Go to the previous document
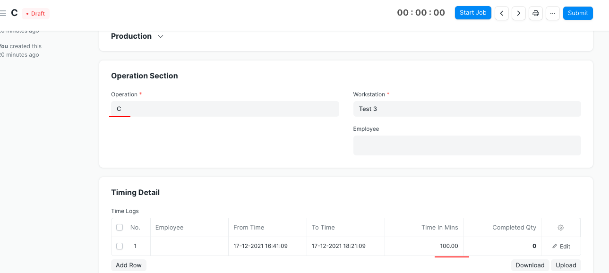609x273 pixels. pos(501,13)
